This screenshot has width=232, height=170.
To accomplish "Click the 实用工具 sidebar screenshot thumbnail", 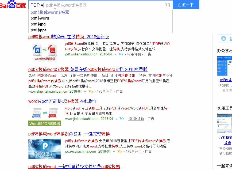I will click(225, 123).
